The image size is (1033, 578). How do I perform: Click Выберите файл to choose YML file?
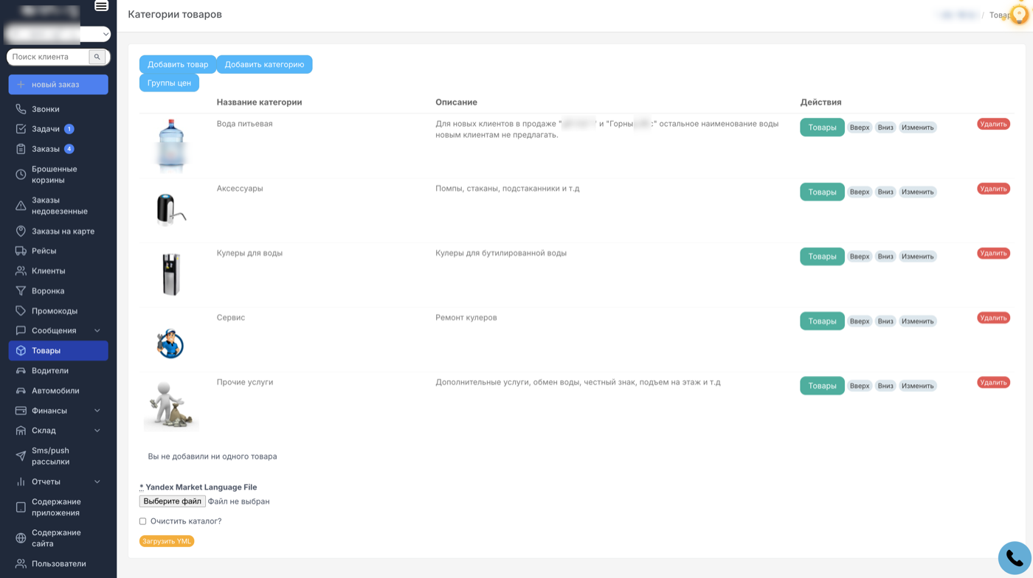[172, 501]
